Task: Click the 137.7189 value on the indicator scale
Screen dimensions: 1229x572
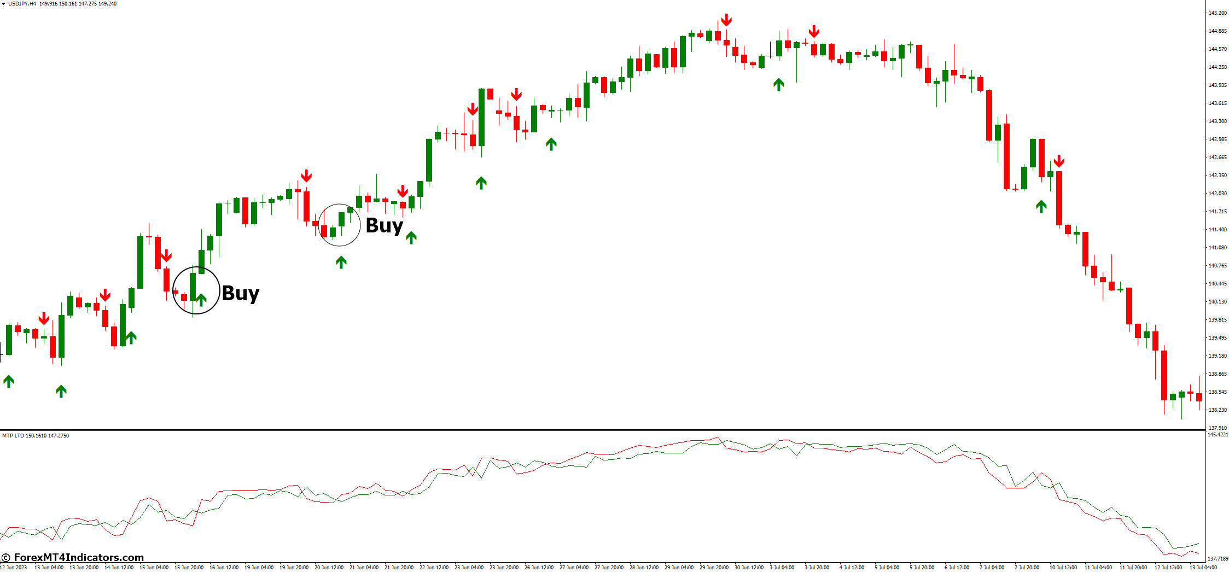Action: [1217, 558]
